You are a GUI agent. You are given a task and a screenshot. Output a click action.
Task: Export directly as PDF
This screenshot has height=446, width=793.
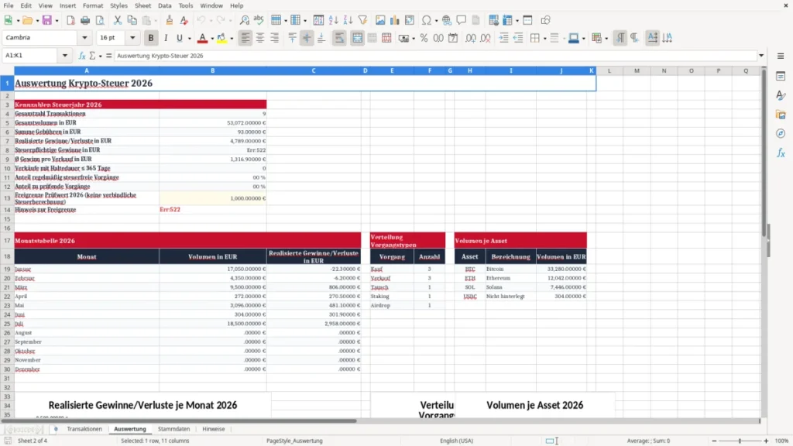[x=70, y=20]
